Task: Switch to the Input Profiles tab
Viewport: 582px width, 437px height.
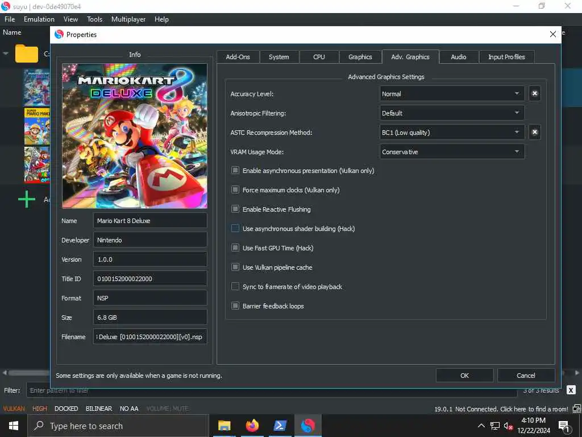Action: coord(506,57)
